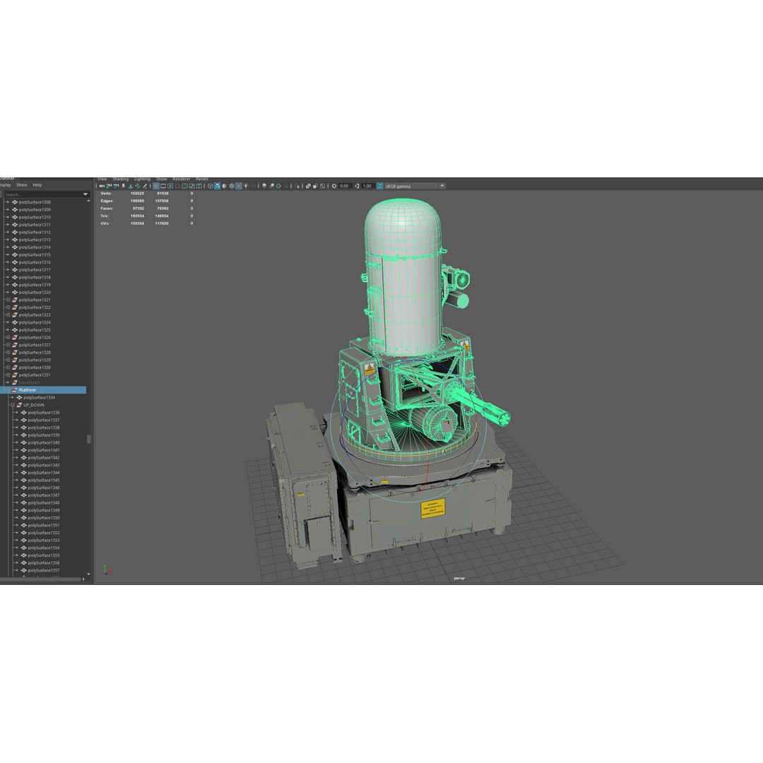Open the Outliner Help menu

pos(37,185)
